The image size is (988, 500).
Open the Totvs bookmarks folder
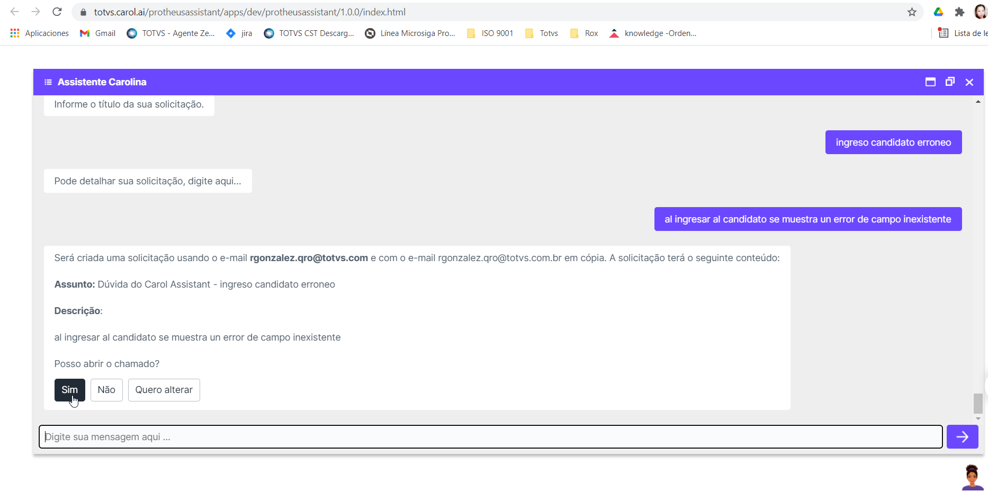541,33
